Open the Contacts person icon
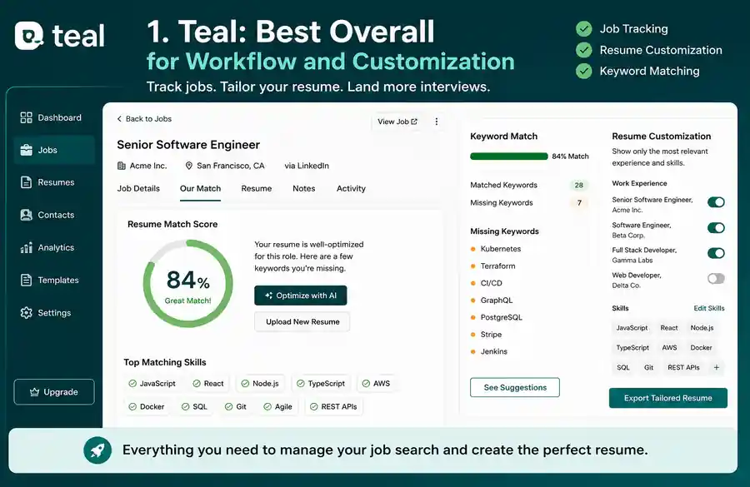Screen dimensions: 750x487 pyautogui.click(x=27, y=215)
